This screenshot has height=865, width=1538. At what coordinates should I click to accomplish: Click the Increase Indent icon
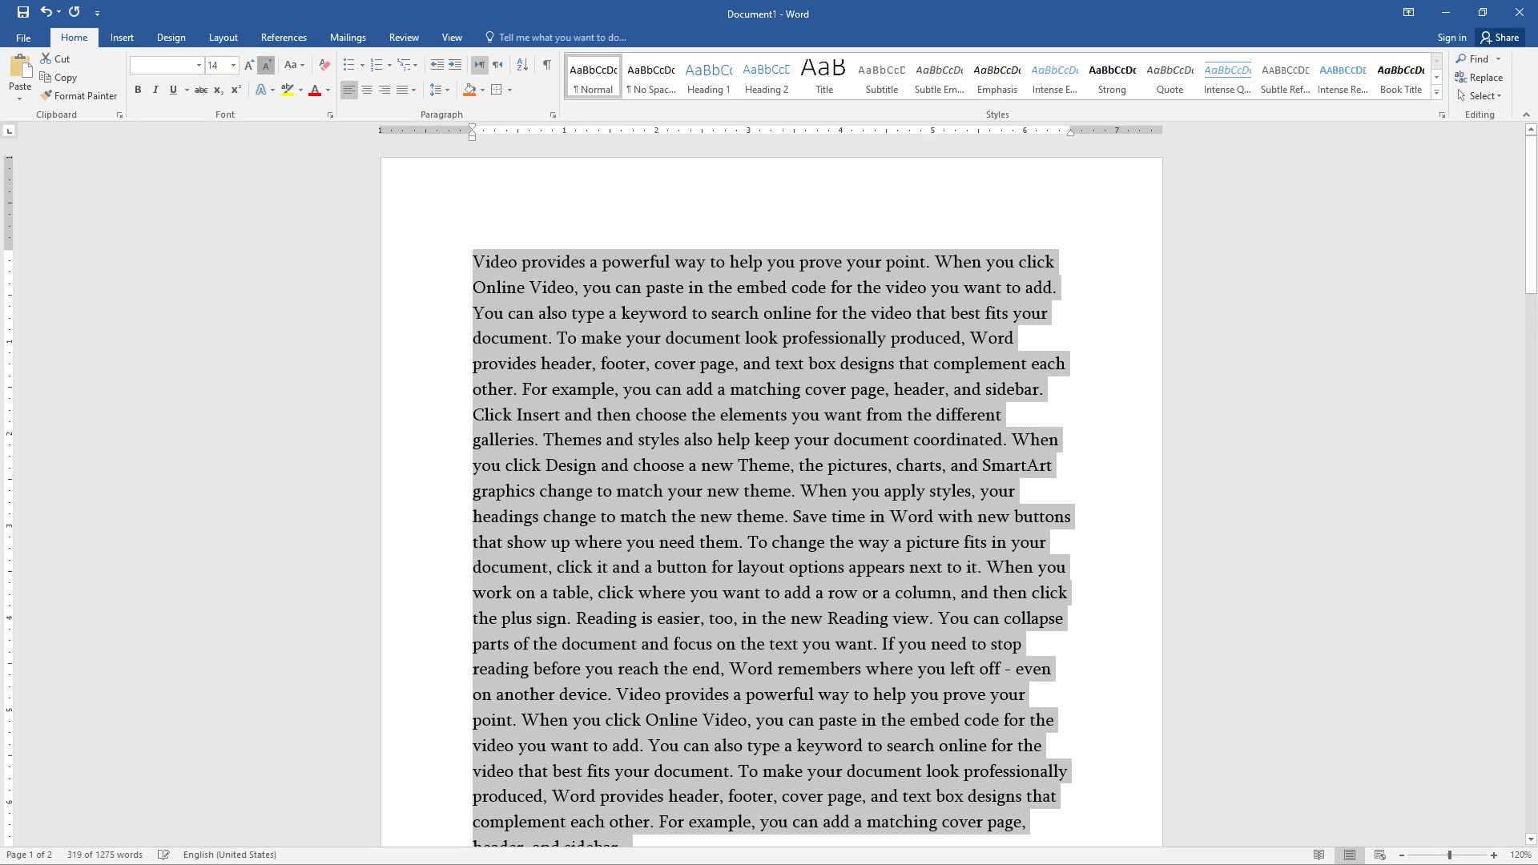pyautogui.click(x=455, y=65)
